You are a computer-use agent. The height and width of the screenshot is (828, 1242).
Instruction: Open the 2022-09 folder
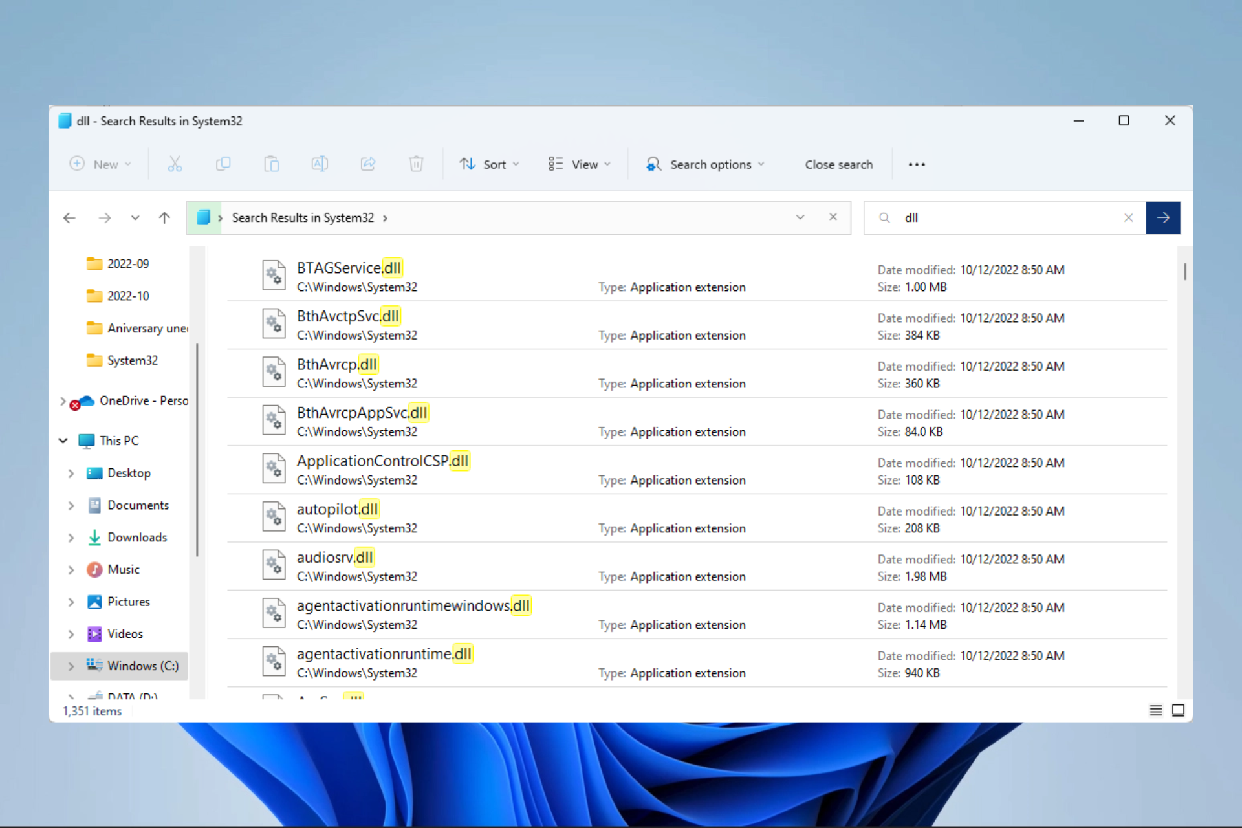(x=128, y=264)
